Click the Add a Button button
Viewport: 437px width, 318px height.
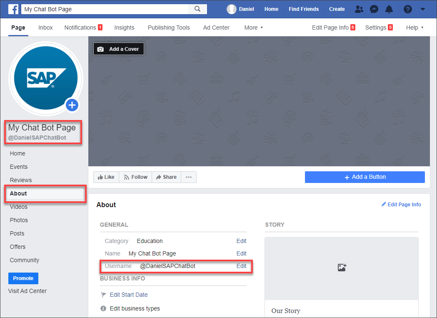[x=365, y=177]
